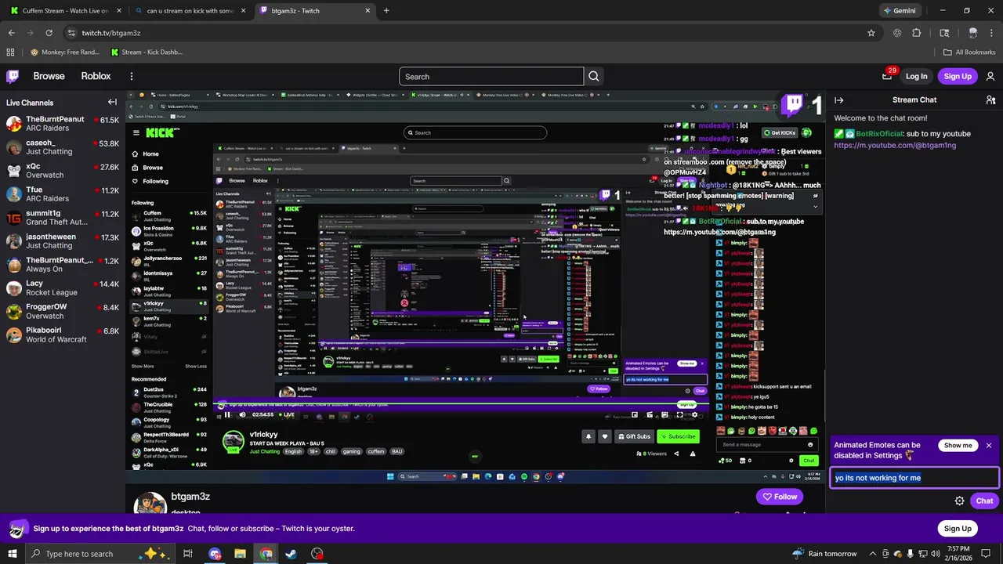Open the Windows notification center
The width and height of the screenshot is (1003, 564).
987,554
